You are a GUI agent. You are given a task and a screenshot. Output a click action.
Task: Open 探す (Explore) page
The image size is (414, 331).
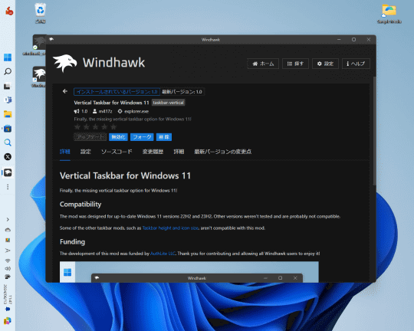[x=295, y=64]
